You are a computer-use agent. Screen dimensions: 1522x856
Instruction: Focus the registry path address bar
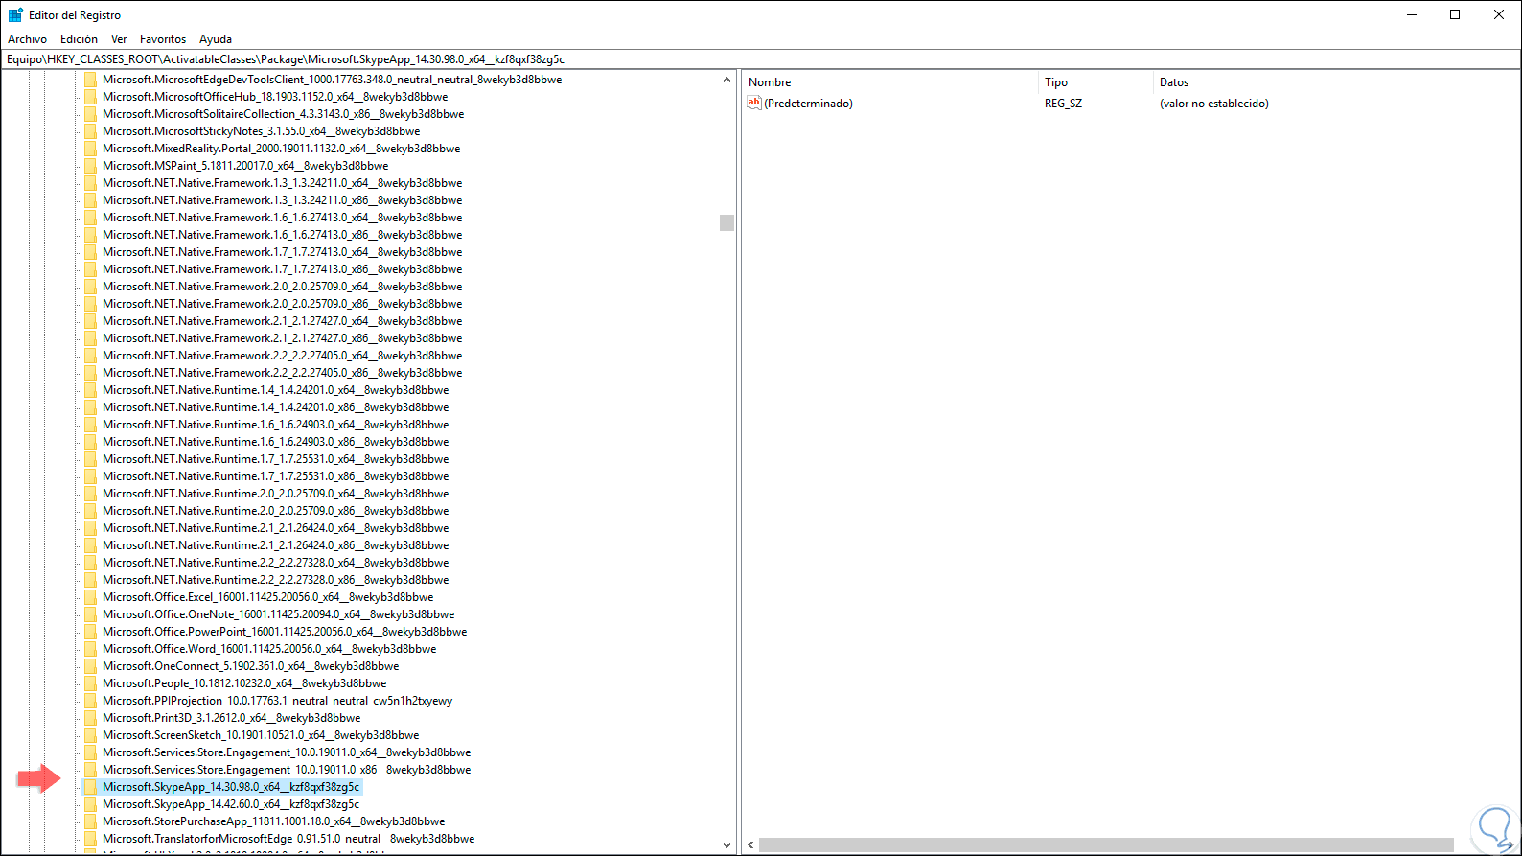(x=761, y=59)
